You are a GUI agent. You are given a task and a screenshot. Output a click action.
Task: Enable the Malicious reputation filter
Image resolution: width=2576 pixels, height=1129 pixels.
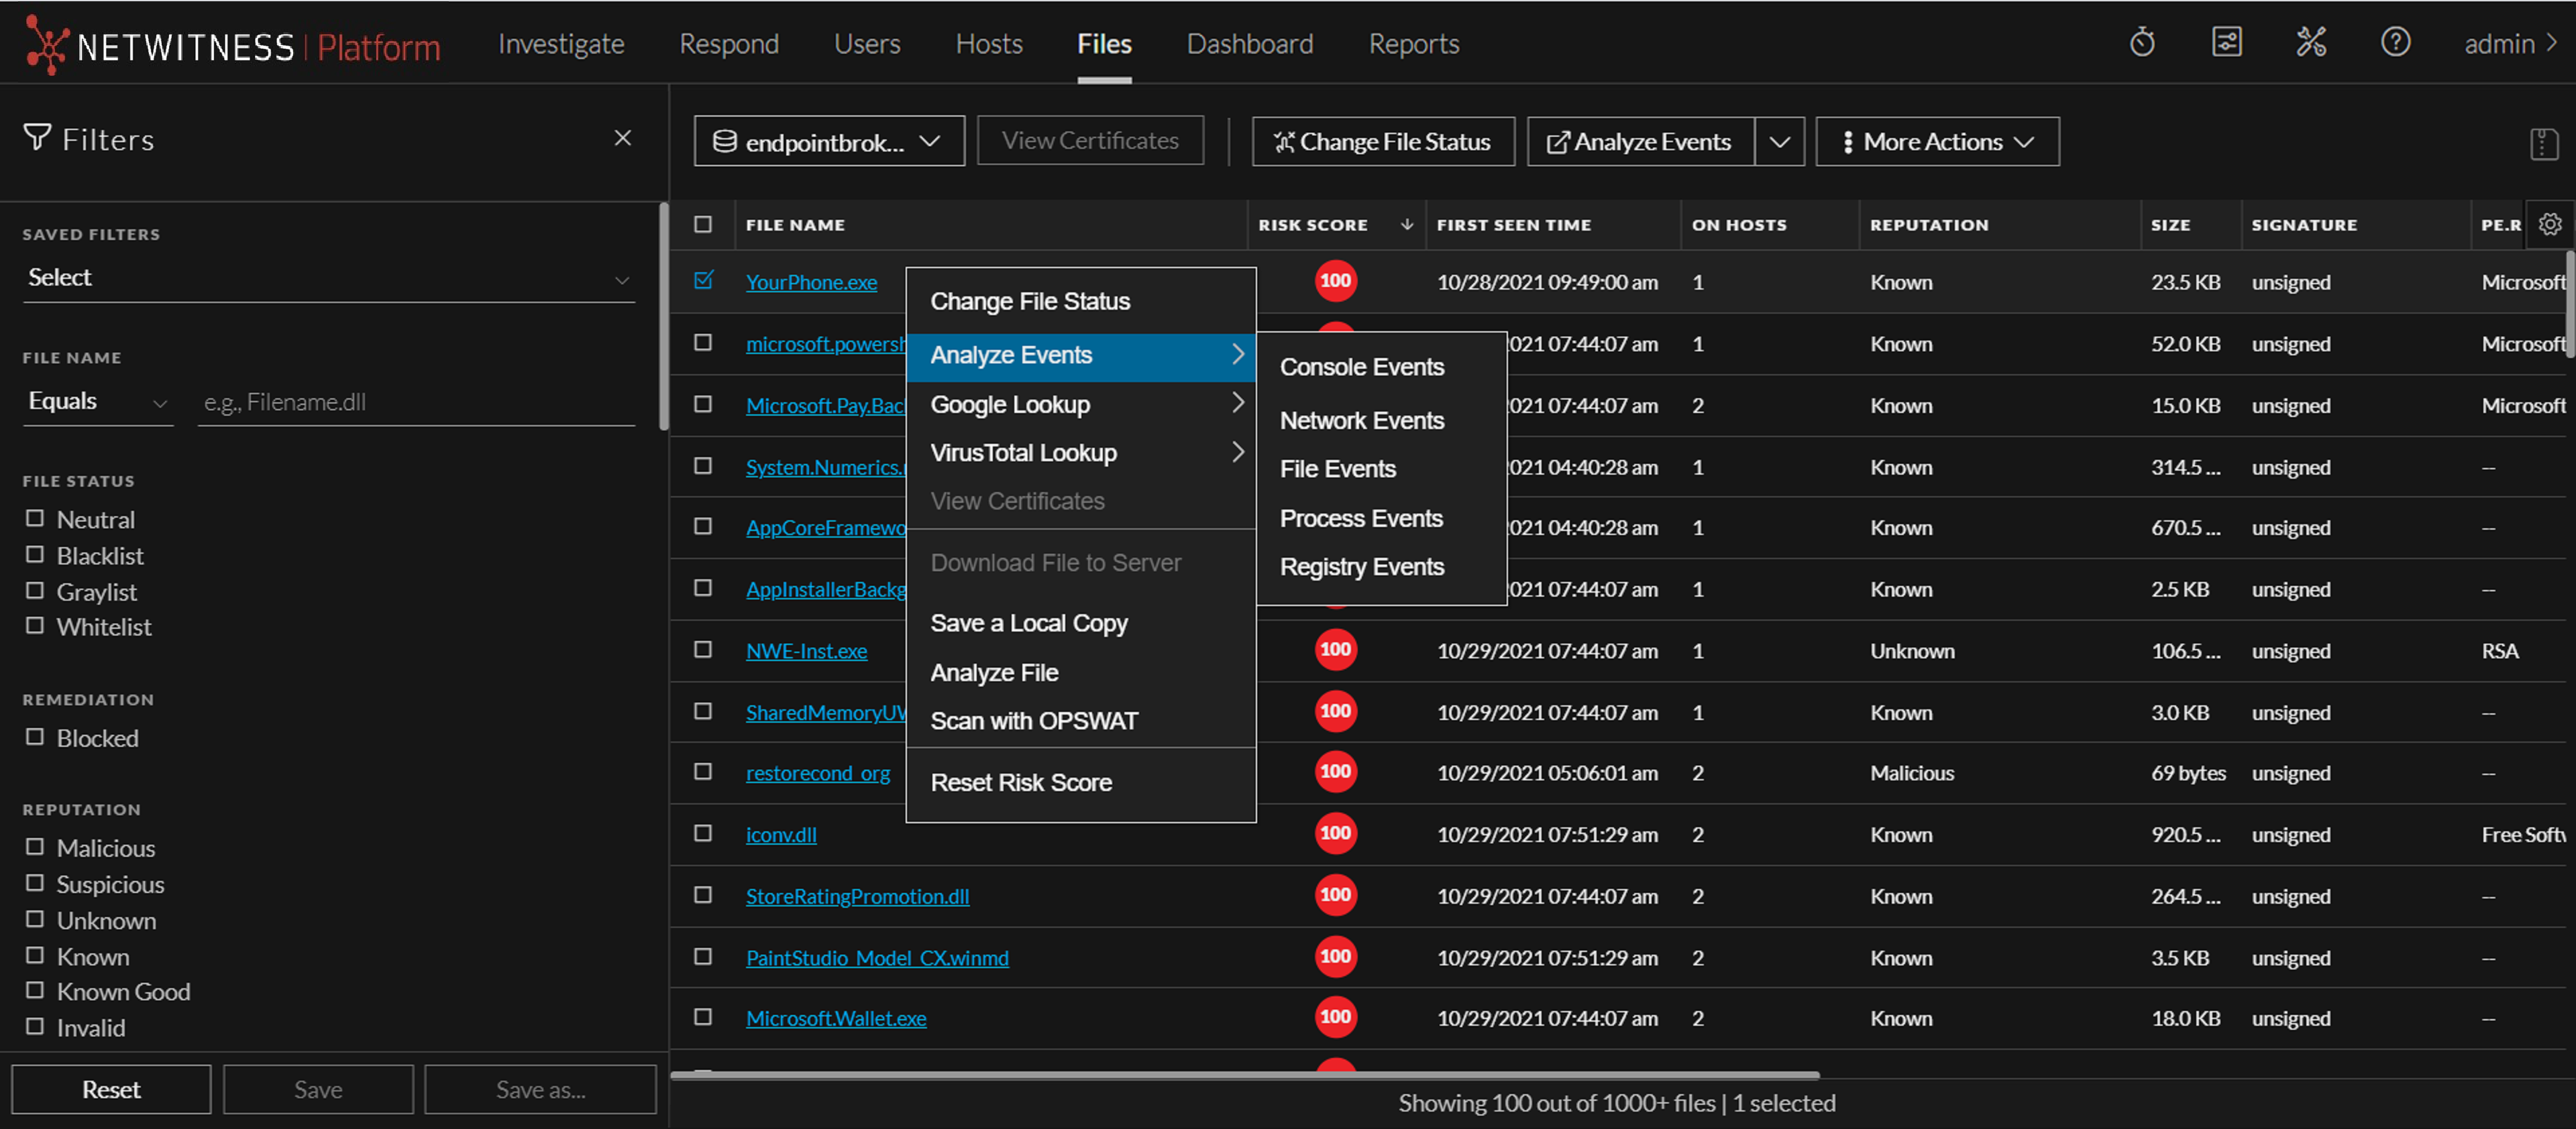click(35, 847)
